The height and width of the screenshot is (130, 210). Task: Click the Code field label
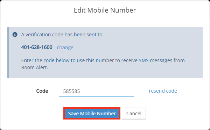point(42,91)
